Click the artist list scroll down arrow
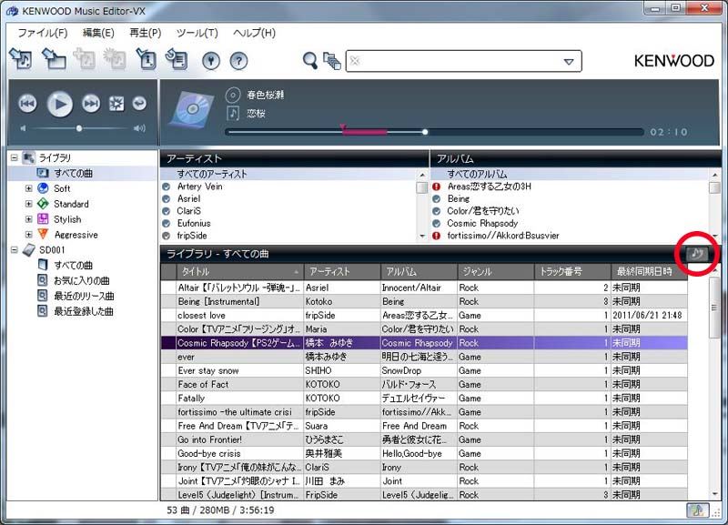The width and height of the screenshot is (728, 525). pyautogui.click(x=422, y=237)
